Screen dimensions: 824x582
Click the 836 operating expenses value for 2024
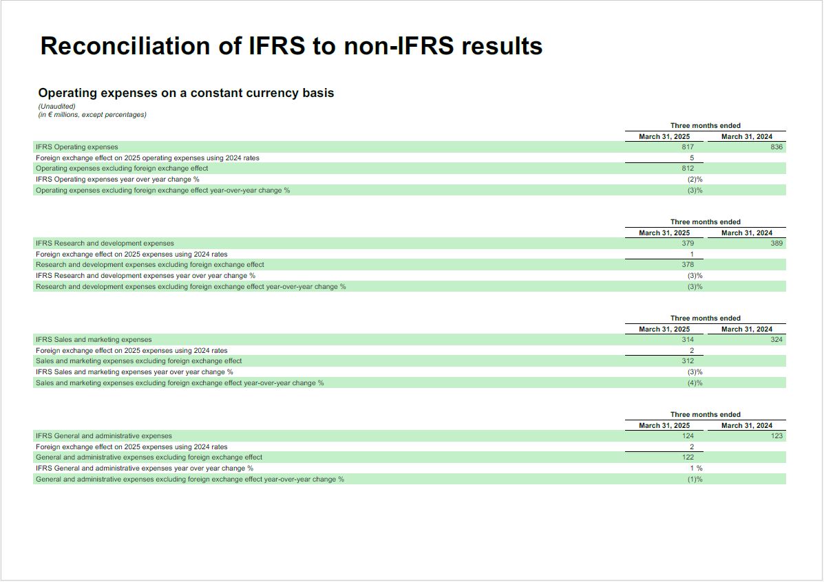click(x=776, y=147)
